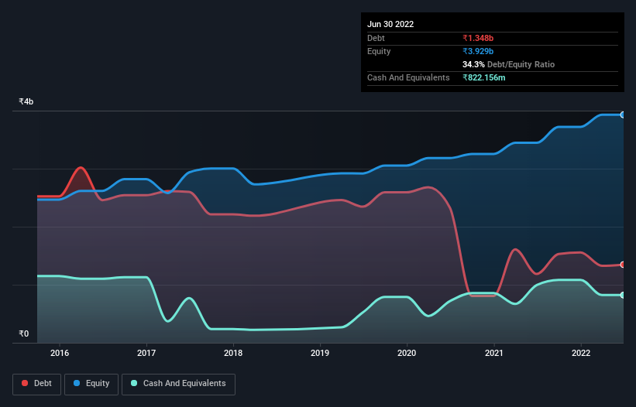Click the ₹822.156m cash value
636x407 pixels.
(x=484, y=77)
